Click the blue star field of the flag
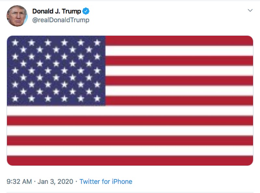The image size is (260, 193). [x=56, y=70]
